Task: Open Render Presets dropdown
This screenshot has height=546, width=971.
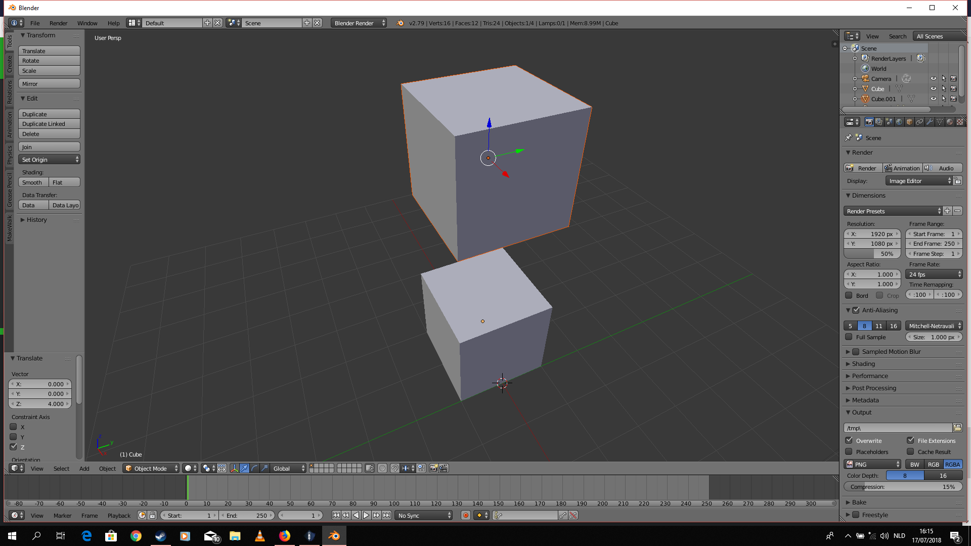Action: 893,211
